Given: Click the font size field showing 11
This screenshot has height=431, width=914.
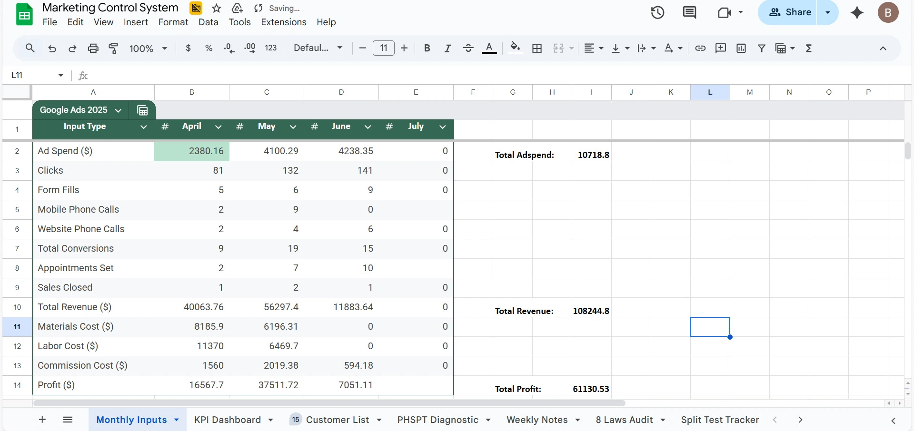Looking at the screenshot, I should [384, 48].
